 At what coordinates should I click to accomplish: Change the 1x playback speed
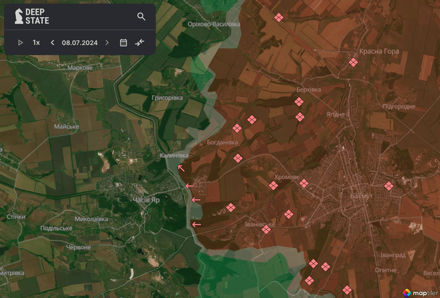coord(36,43)
